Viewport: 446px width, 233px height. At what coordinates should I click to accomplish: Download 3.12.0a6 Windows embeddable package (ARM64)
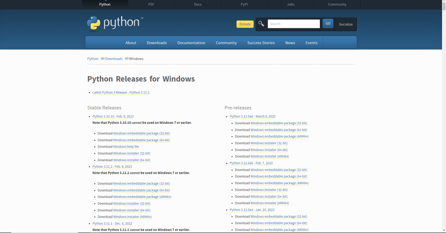tap(279, 136)
